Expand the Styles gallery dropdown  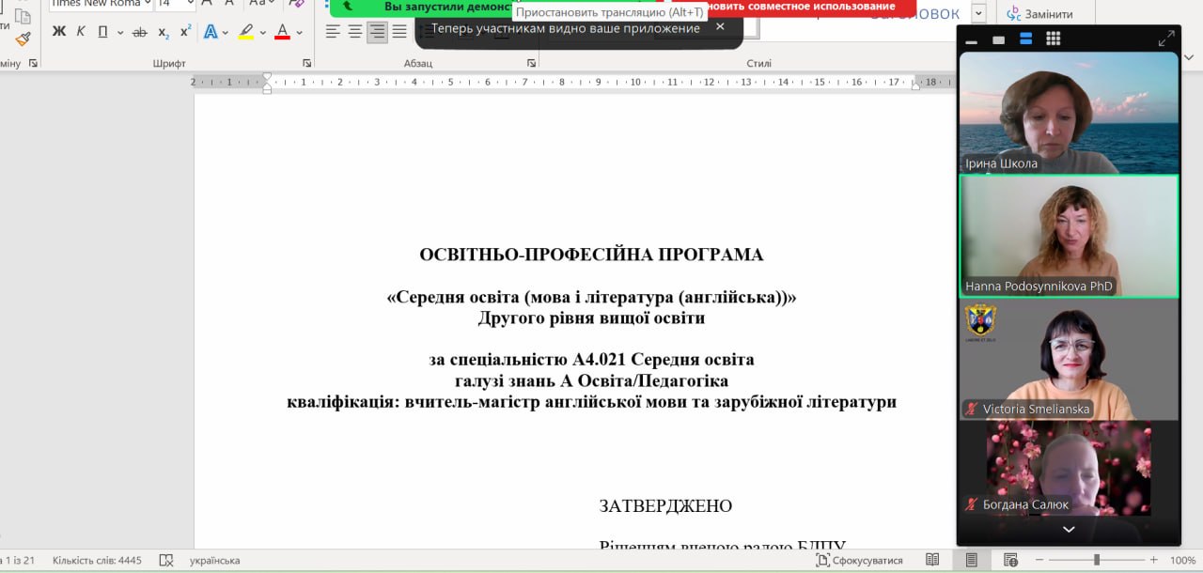pos(978,13)
